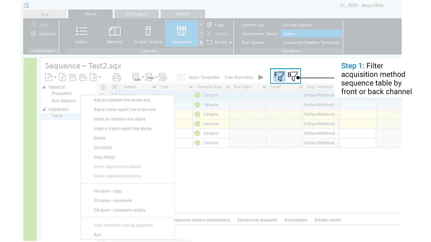Open the Online Signals window

click(297, 25)
